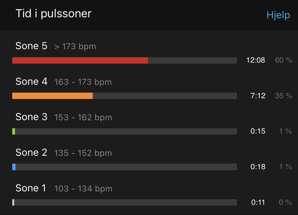This screenshot has width=298, height=215.
Task: Select the Sone 1 label
Action: (x=31, y=188)
